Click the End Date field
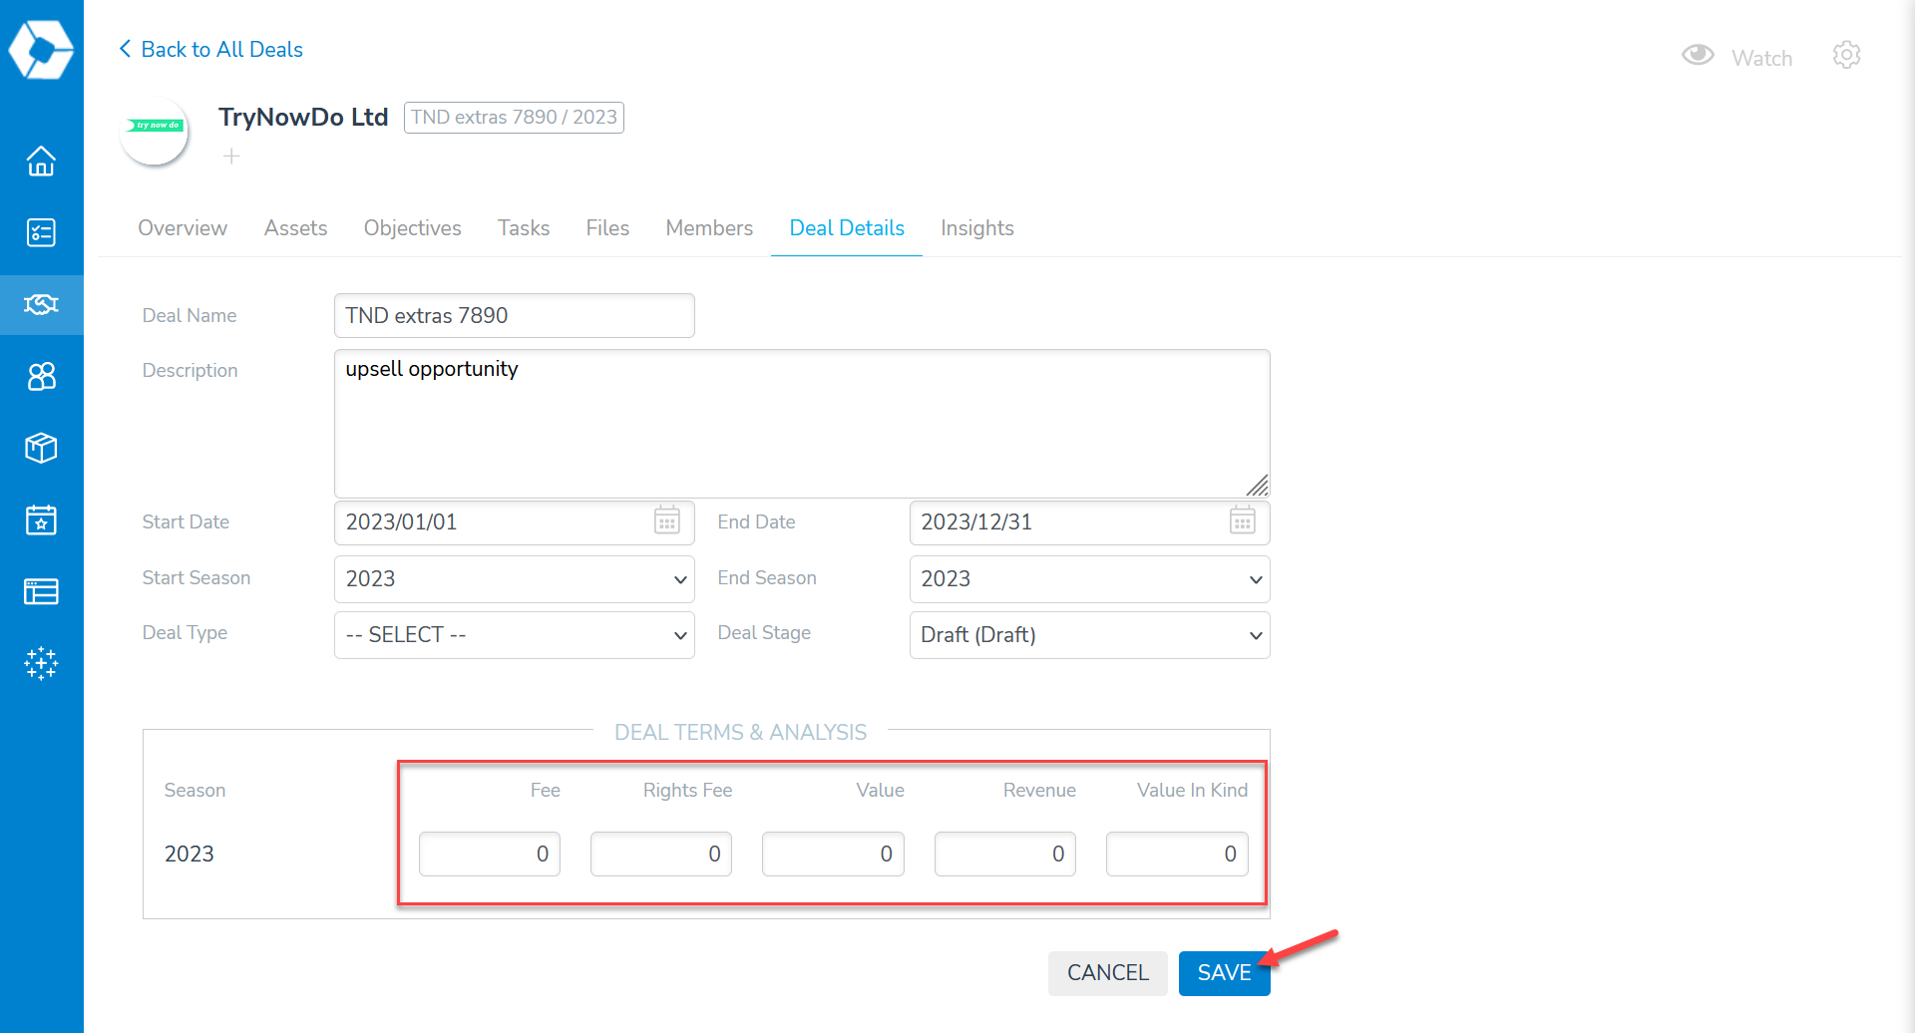Image resolution: width=1915 pixels, height=1033 pixels. [1089, 522]
